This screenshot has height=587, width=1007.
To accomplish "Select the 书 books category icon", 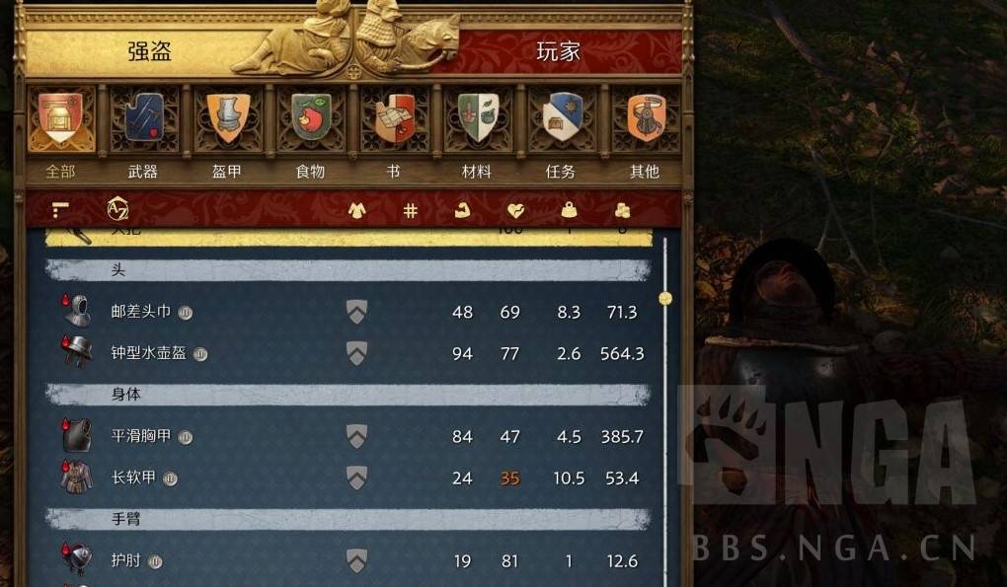I will click(x=395, y=118).
